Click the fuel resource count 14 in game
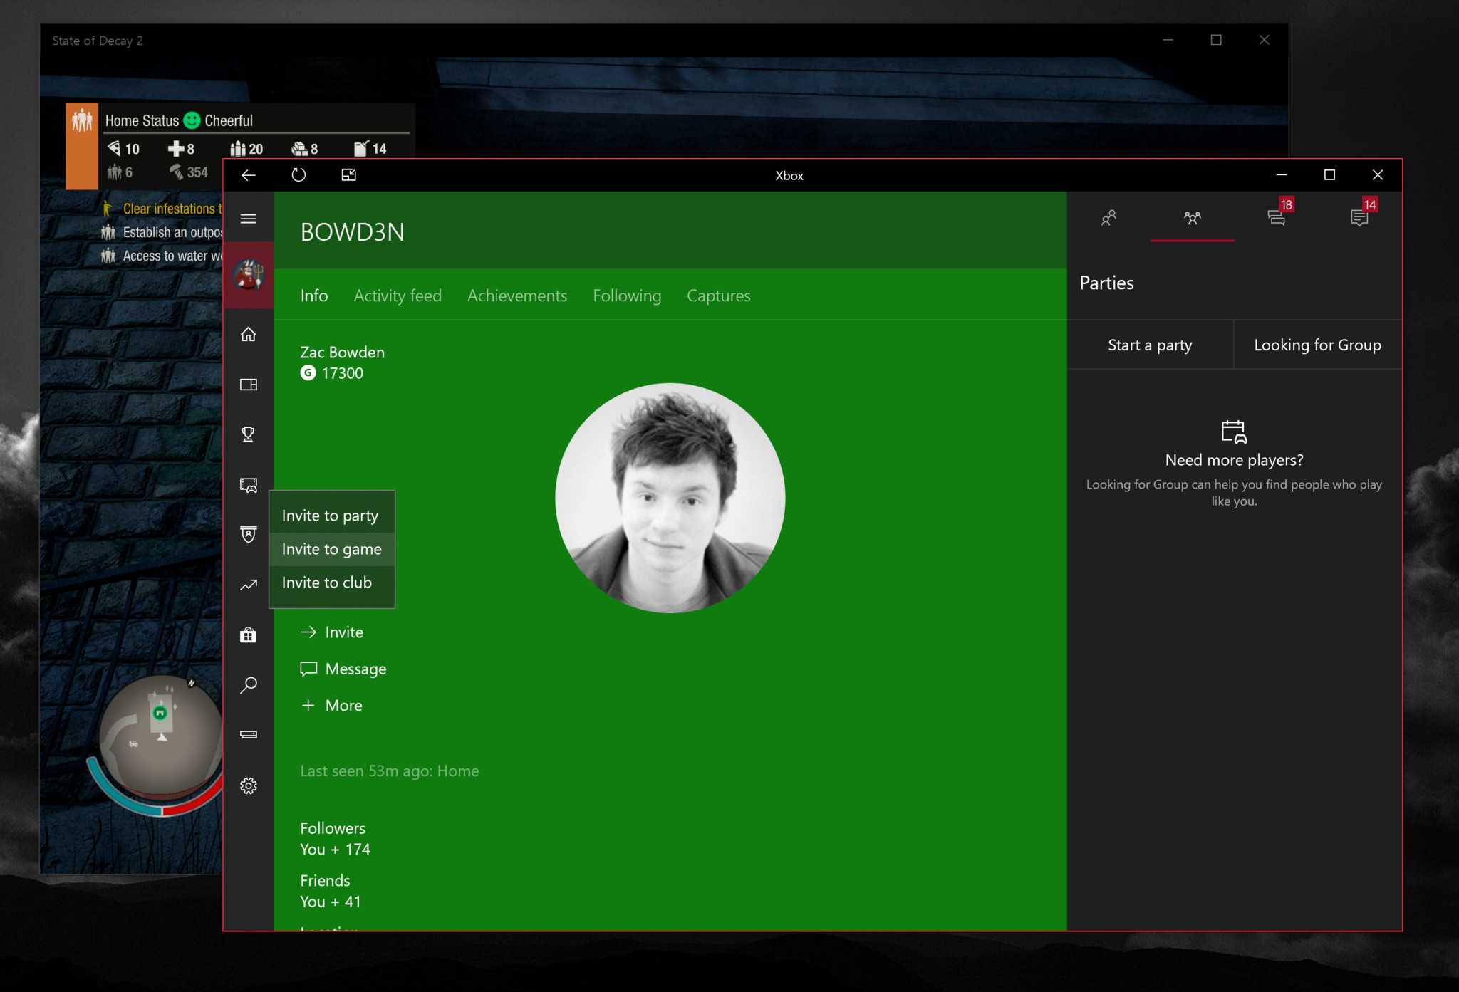The image size is (1459, 992). click(x=370, y=148)
